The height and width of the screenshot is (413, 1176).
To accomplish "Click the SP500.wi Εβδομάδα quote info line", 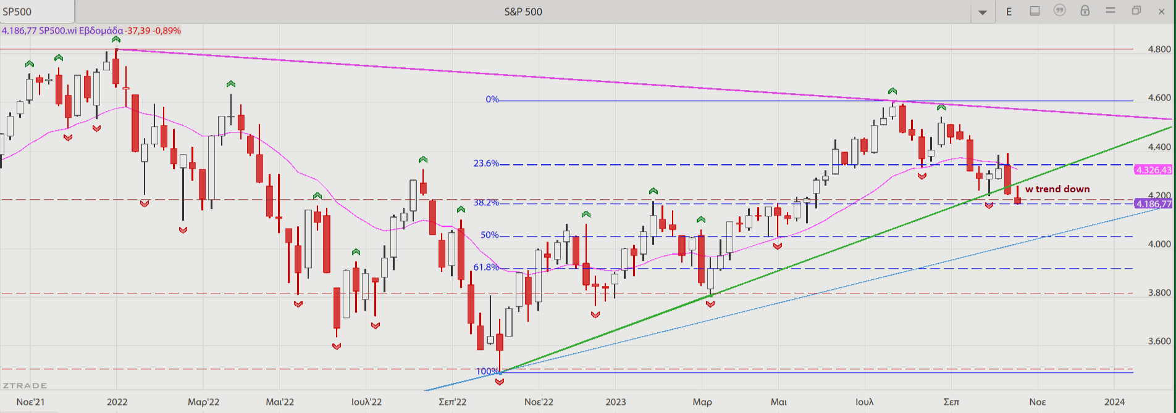I will coord(91,30).
